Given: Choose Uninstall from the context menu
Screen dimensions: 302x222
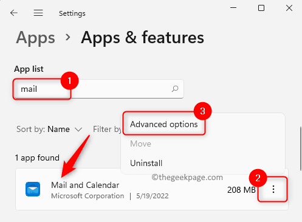Looking at the screenshot, I should (x=146, y=163).
